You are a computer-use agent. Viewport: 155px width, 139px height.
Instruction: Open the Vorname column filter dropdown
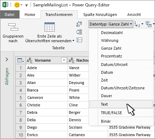(x=64, y=60)
